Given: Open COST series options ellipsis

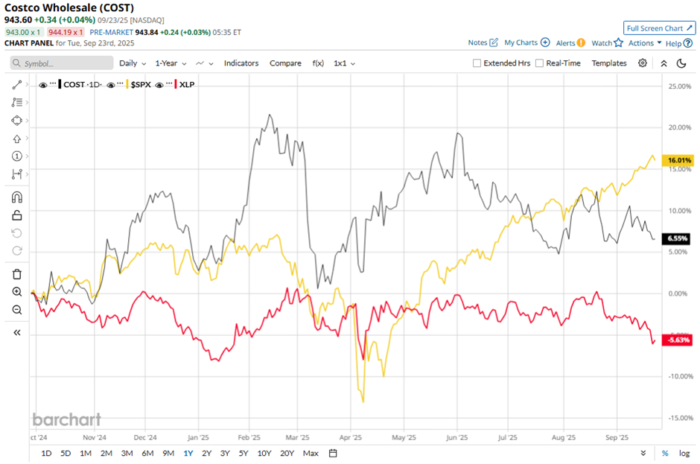Looking at the screenshot, I should coord(53,83).
